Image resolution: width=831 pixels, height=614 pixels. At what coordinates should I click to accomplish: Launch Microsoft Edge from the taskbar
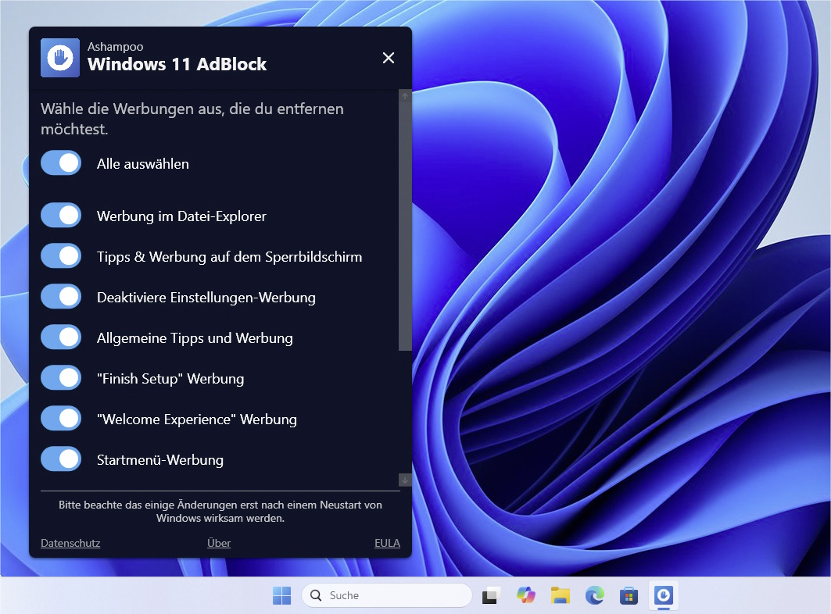[595, 595]
